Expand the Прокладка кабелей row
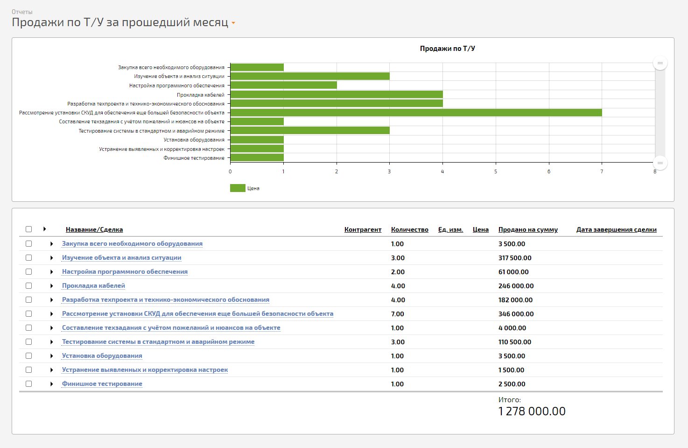The width and height of the screenshot is (688, 448). (x=51, y=286)
